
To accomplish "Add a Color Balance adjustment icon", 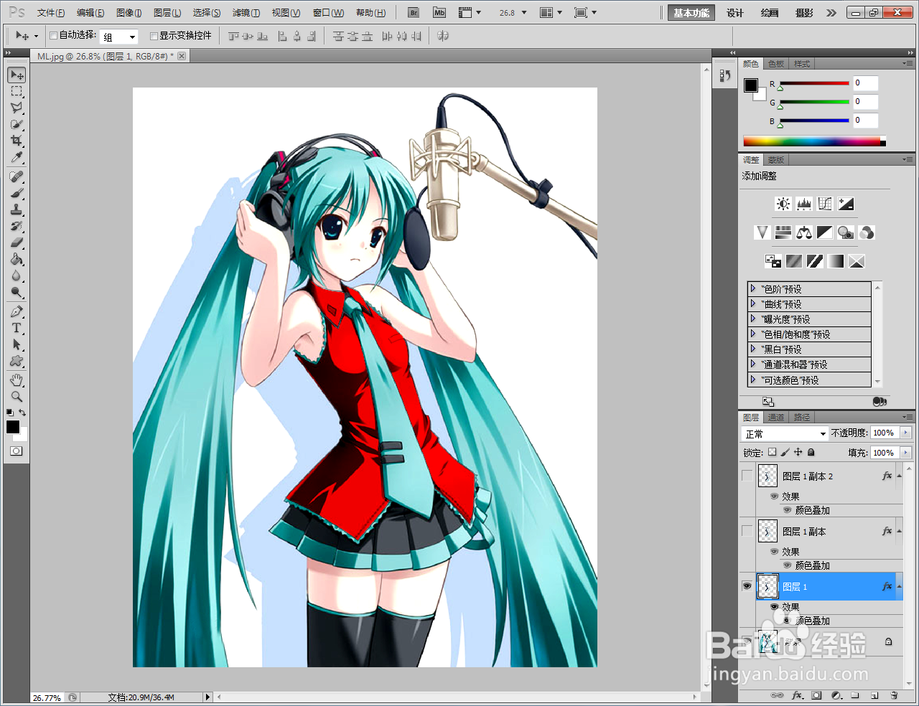I will (x=804, y=232).
